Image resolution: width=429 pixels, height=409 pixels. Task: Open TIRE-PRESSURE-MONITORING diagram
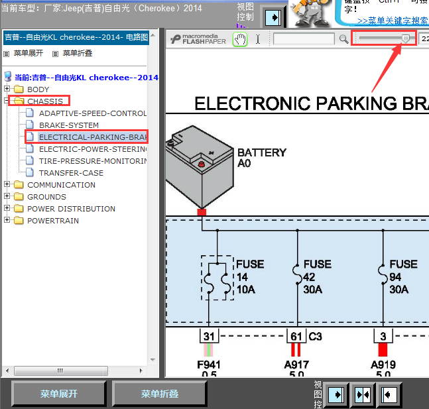93,161
